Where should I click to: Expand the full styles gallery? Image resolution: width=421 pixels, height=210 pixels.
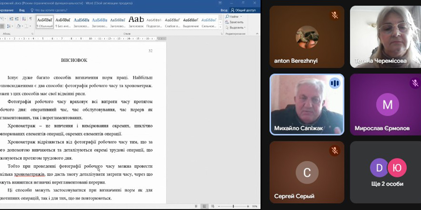pos(220,27)
